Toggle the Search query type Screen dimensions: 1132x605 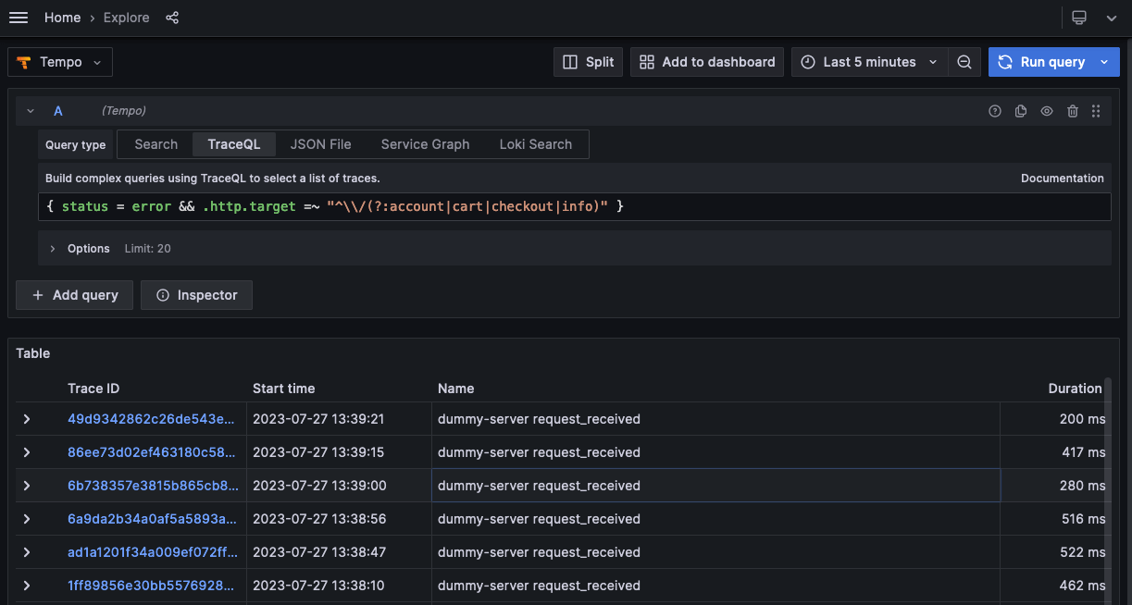pyautogui.click(x=155, y=144)
